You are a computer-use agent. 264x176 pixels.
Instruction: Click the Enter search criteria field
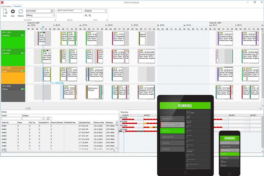(x=70, y=11)
